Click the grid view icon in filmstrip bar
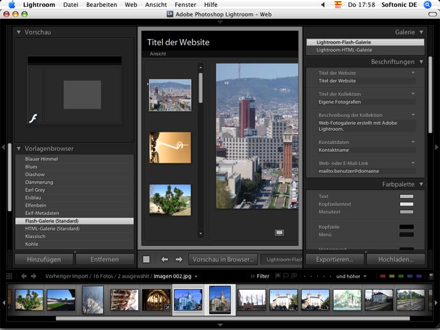The width and height of the screenshot is (440, 330). pos(9,276)
